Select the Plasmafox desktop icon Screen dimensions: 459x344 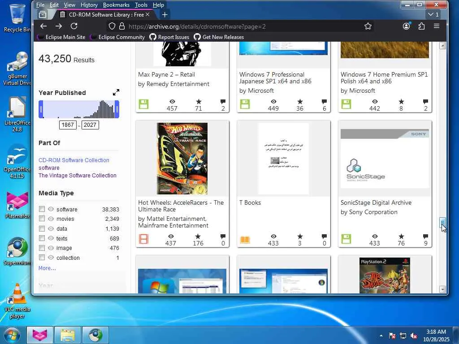pyautogui.click(x=17, y=205)
